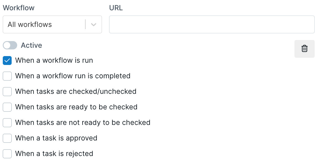318x161 pixels.
Task: Expand the Workflow dropdown chevron arrow
Action: click(94, 24)
